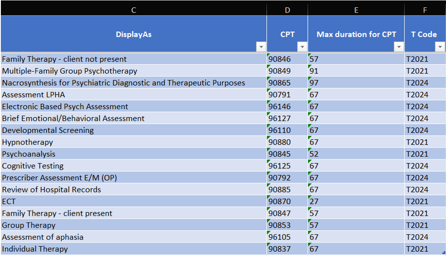
Task: Click the CPT cell containing 90870
Action: [x=287, y=201]
